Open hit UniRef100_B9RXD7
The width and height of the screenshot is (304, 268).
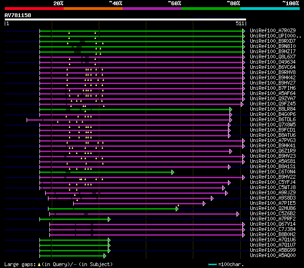coord(273,41)
